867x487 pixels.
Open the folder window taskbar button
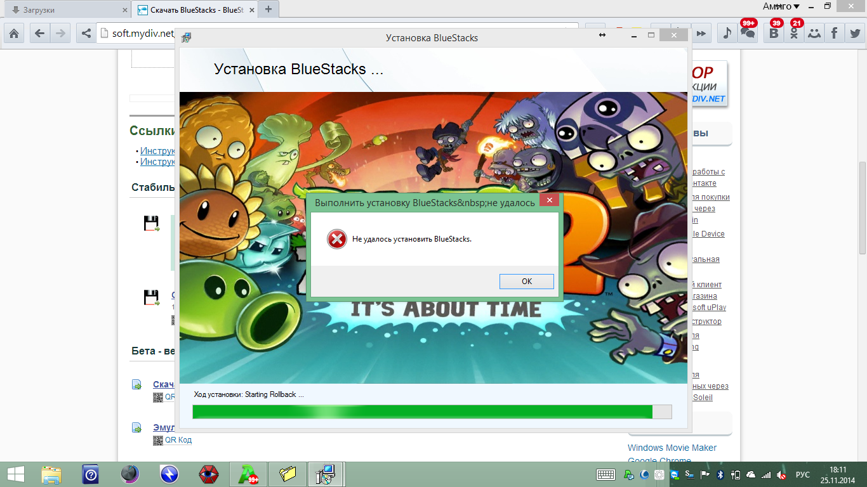[288, 474]
